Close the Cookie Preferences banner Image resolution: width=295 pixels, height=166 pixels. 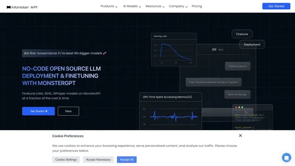[240, 136]
